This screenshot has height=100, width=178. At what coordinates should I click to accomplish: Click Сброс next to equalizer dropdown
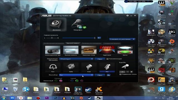100,75
